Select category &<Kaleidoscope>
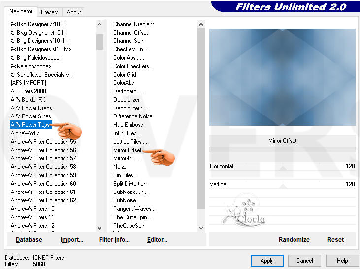The height and width of the screenshot is (269, 360). (x=31, y=66)
